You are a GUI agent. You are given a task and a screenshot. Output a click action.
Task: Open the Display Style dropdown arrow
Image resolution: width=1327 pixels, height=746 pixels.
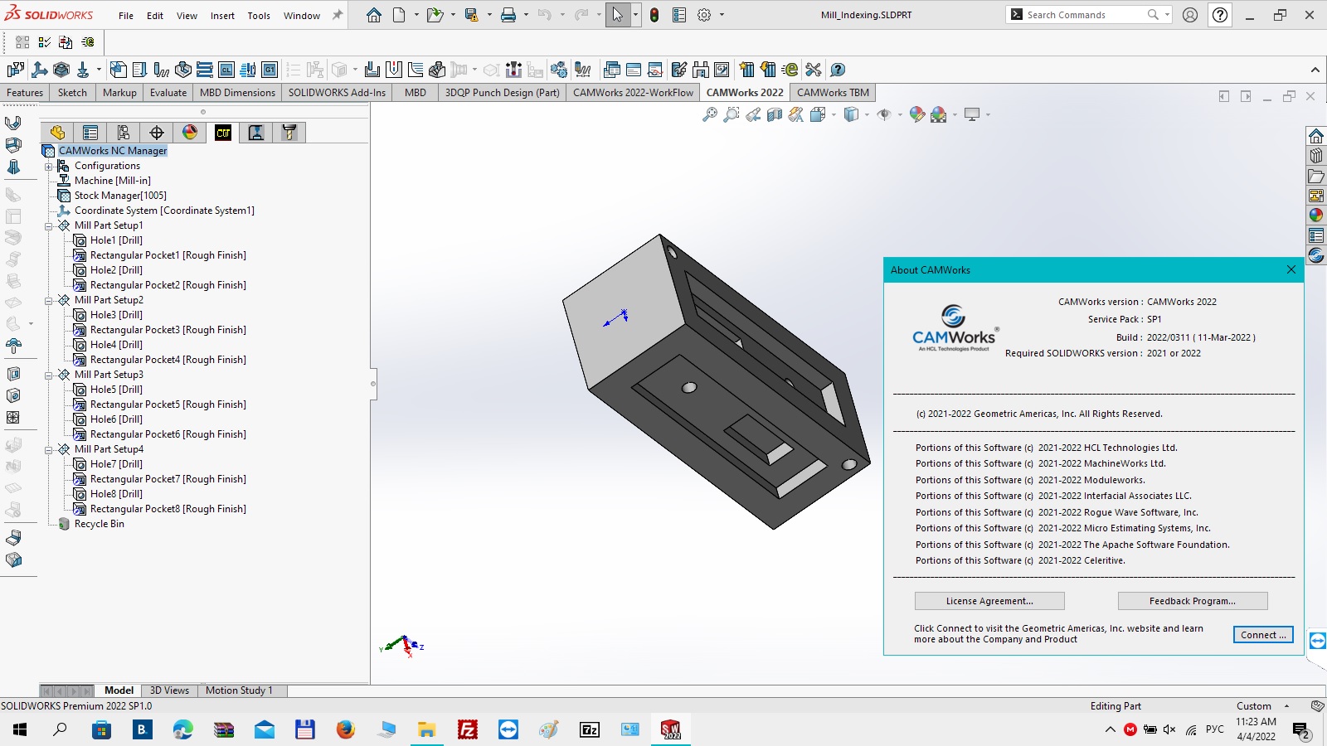(x=867, y=115)
